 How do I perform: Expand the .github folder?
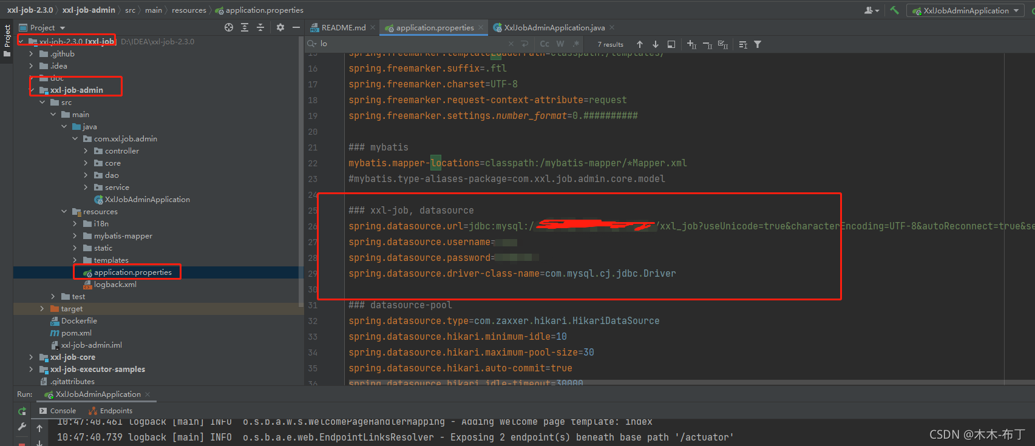pyautogui.click(x=32, y=54)
